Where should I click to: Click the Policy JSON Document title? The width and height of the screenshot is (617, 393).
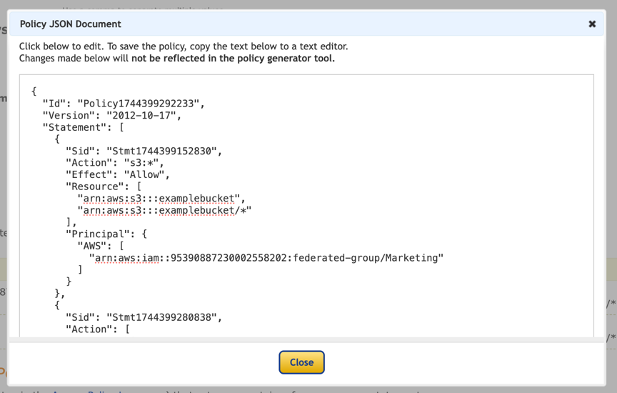pyautogui.click(x=71, y=24)
